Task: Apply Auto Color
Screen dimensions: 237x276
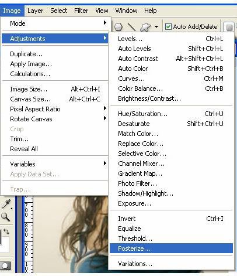Action: (171, 69)
